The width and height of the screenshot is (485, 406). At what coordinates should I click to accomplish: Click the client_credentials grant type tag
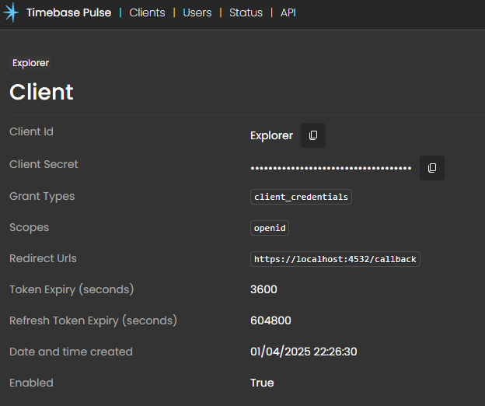[301, 197]
